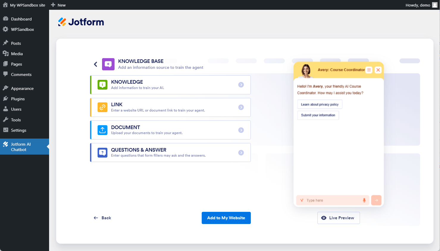This screenshot has height=251, width=440.
Task: Click the Type here chat input
Action: pos(333,200)
